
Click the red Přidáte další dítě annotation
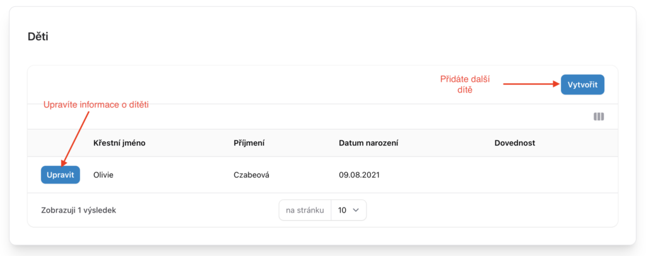[465, 84]
